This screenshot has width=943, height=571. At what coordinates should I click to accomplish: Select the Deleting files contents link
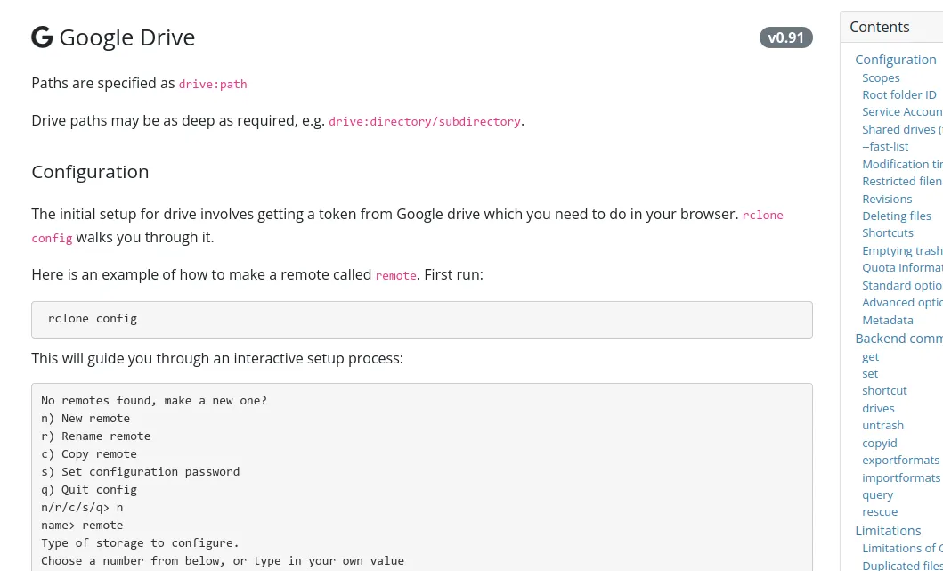(896, 216)
